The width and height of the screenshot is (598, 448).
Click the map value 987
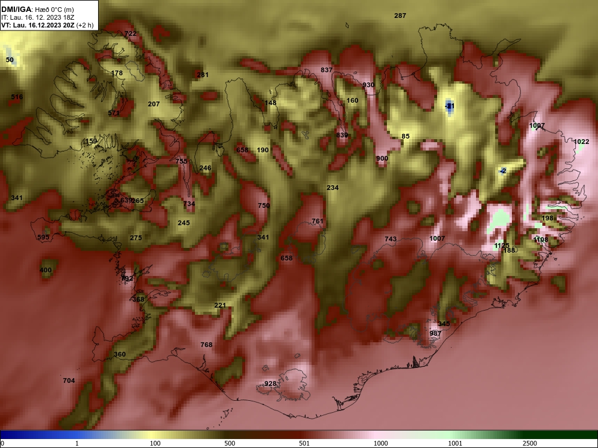tap(435, 333)
